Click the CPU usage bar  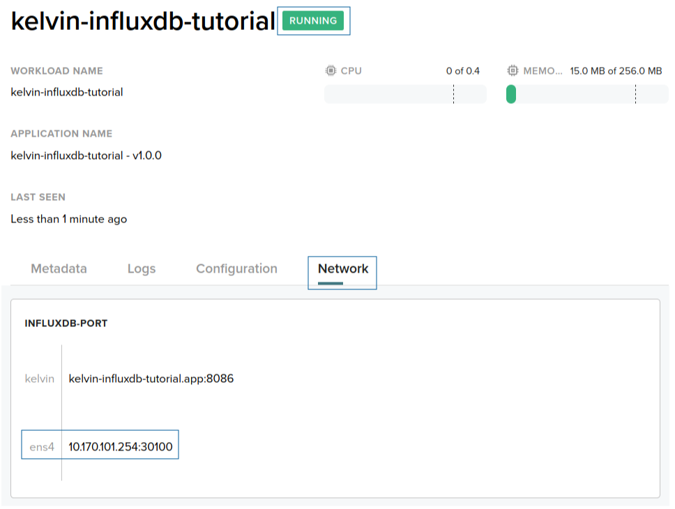[405, 94]
